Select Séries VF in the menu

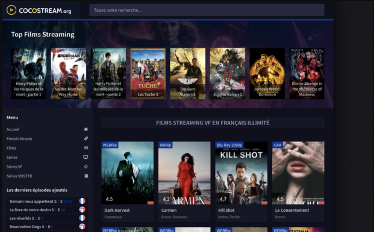(14, 167)
